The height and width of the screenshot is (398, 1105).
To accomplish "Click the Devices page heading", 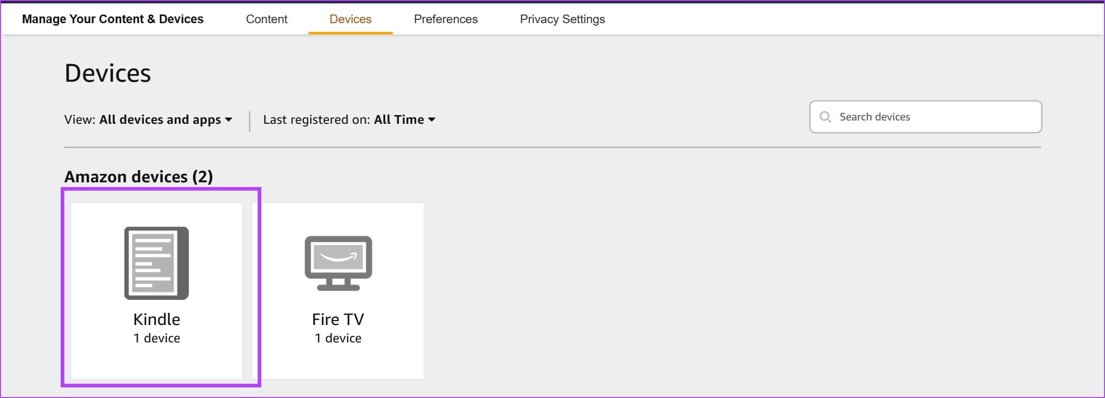I will tap(107, 73).
